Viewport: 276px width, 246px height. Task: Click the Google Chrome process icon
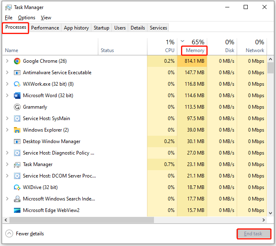(x=17, y=61)
